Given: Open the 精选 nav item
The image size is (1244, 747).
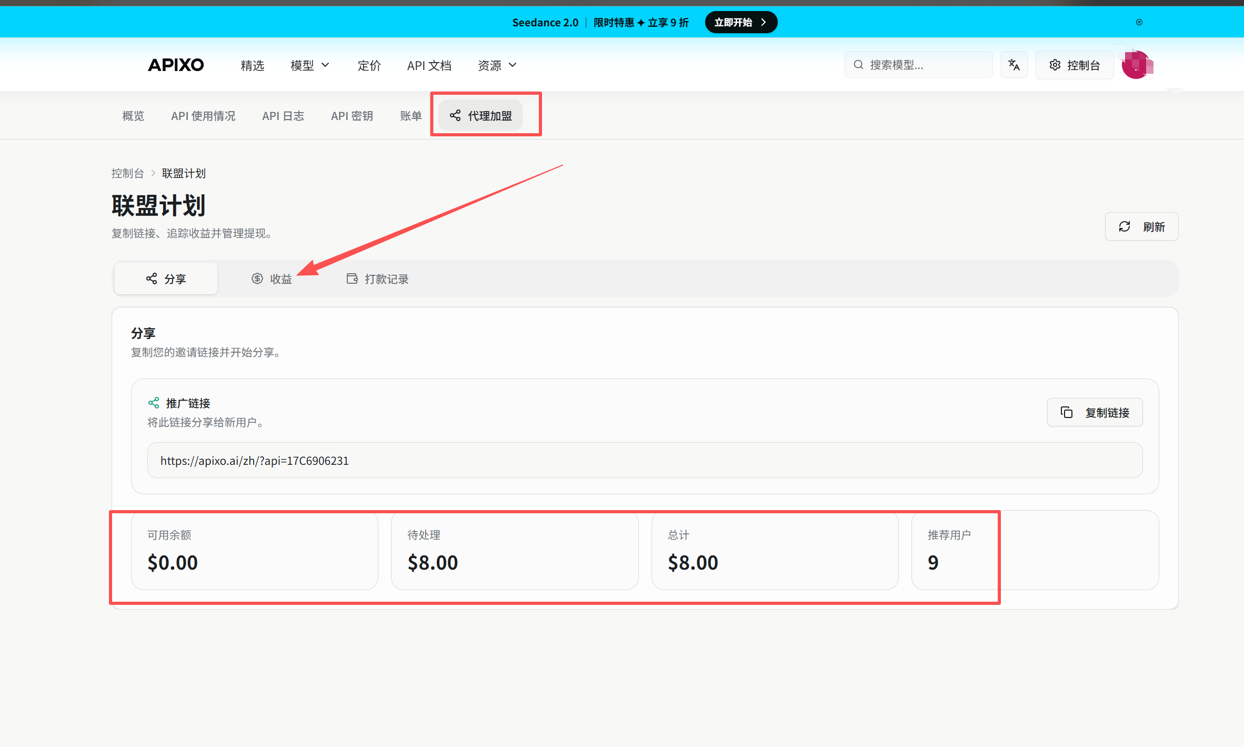Looking at the screenshot, I should [253, 65].
